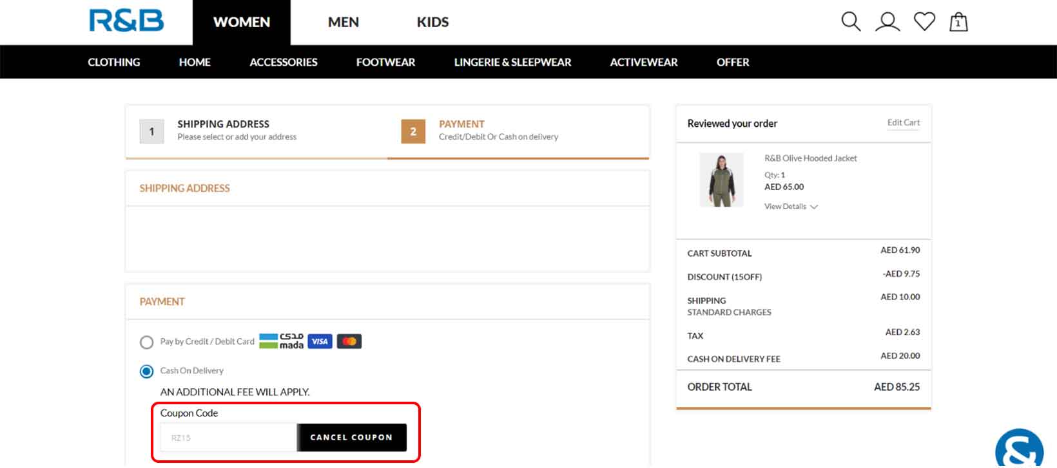Click the ORDER TOTAL AED 85.25 amount
The image size is (1057, 468).
897,387
